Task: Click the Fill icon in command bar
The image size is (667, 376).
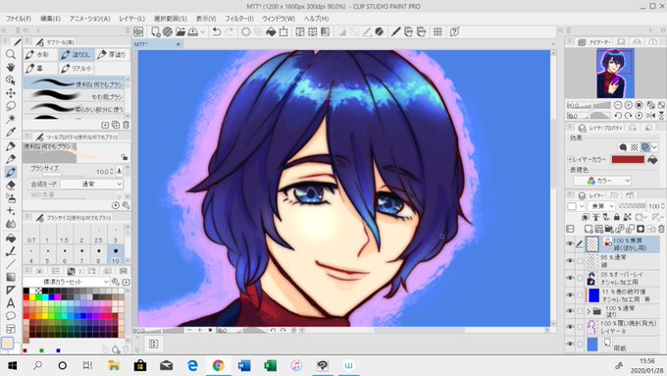Action: pyautogui.click(x=271, y=32)
